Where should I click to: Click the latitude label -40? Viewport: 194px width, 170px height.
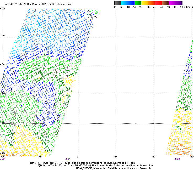point(2,154)
